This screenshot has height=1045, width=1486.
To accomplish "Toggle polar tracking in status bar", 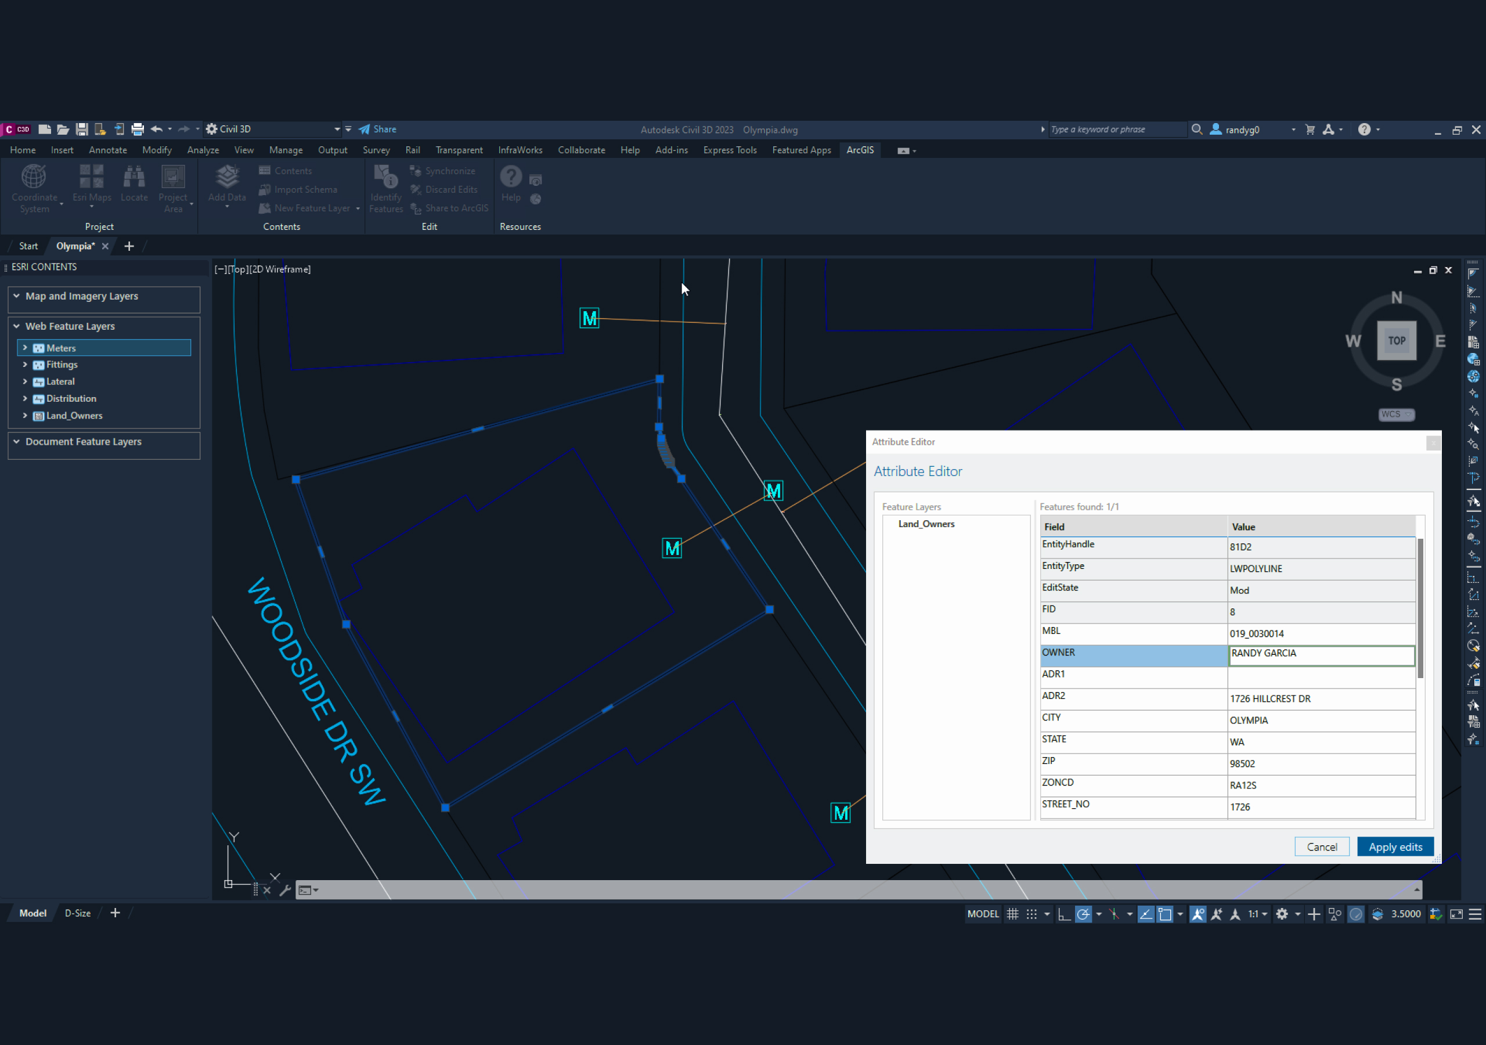I will [1083, 914].
